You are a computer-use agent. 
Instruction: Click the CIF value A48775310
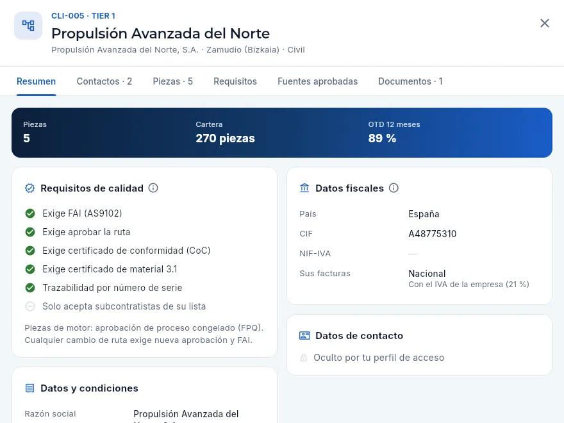[433, 234]
